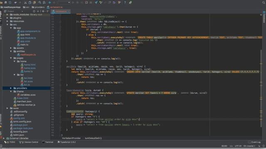Select the veritabani.ts editor tab
Screen dimensions: 266x149
(61, 12)
